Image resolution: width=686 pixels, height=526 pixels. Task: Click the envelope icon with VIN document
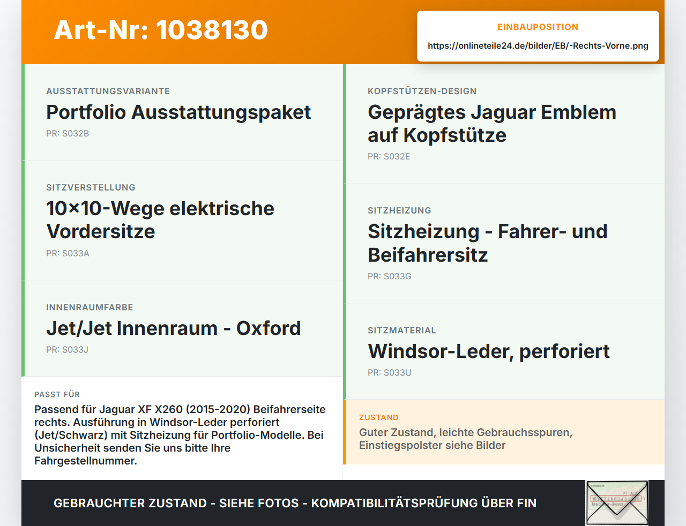(x=617, y=503)
